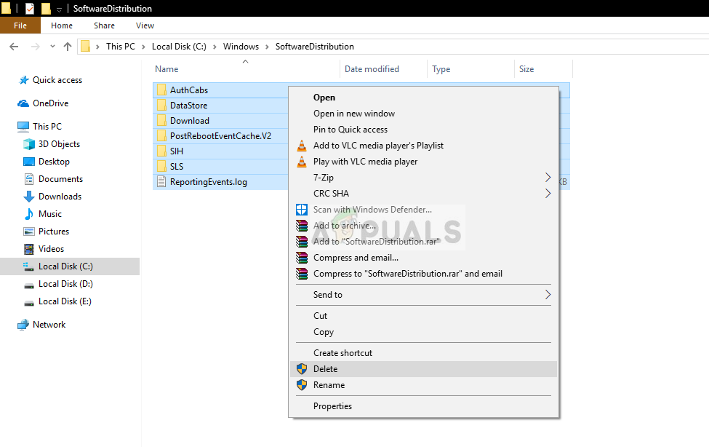Open Pictures in navigation pane
Image resolution: width=709 pixels, height=447 pixels.
[53, 232]
